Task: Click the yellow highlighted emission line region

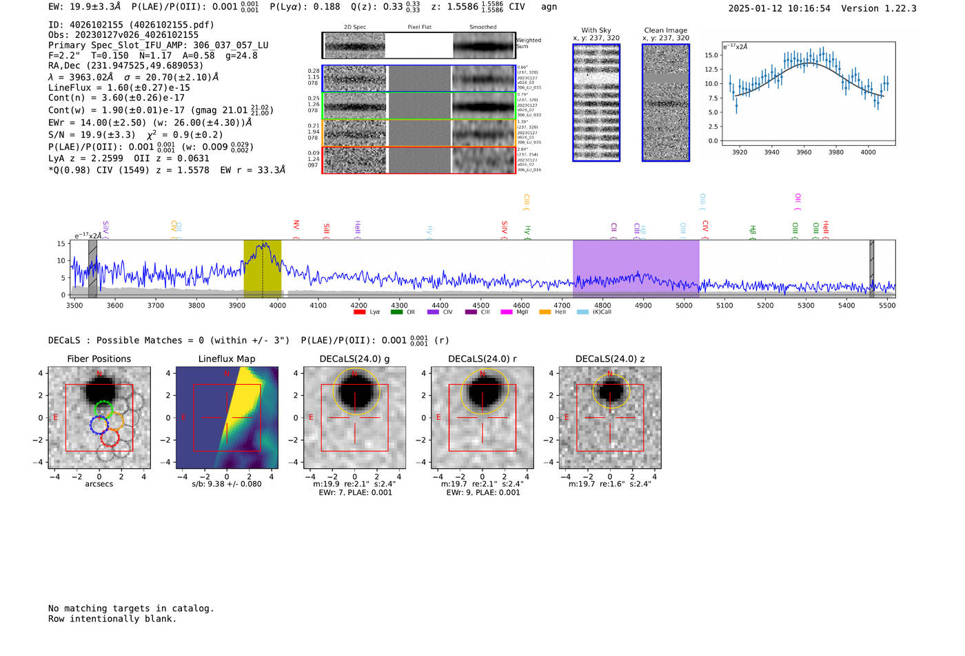Action: pos(263,268)
